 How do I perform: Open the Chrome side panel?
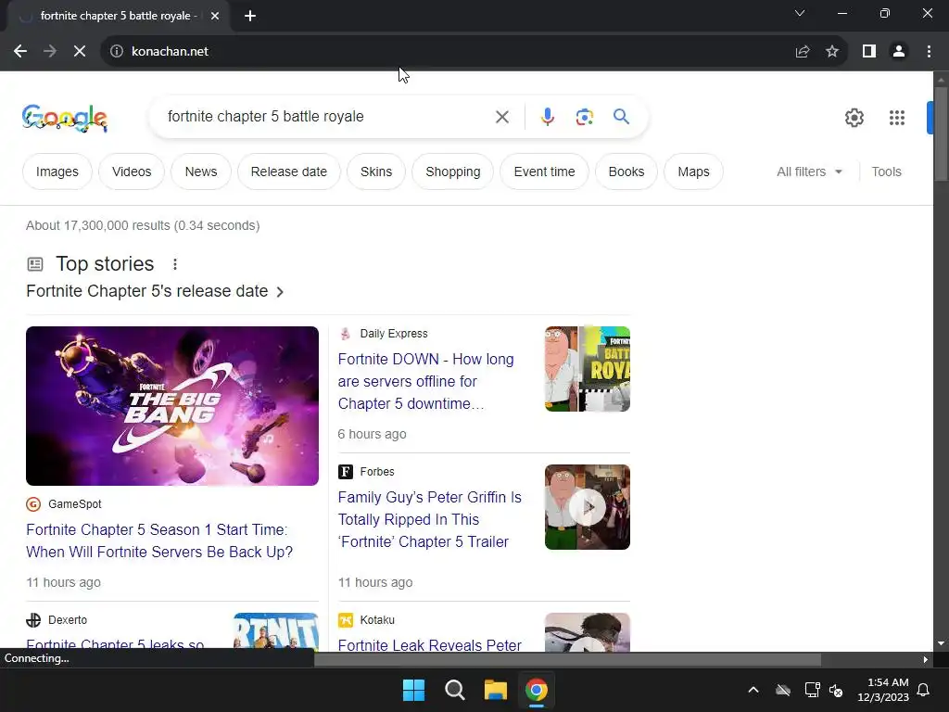pos(869,52)
